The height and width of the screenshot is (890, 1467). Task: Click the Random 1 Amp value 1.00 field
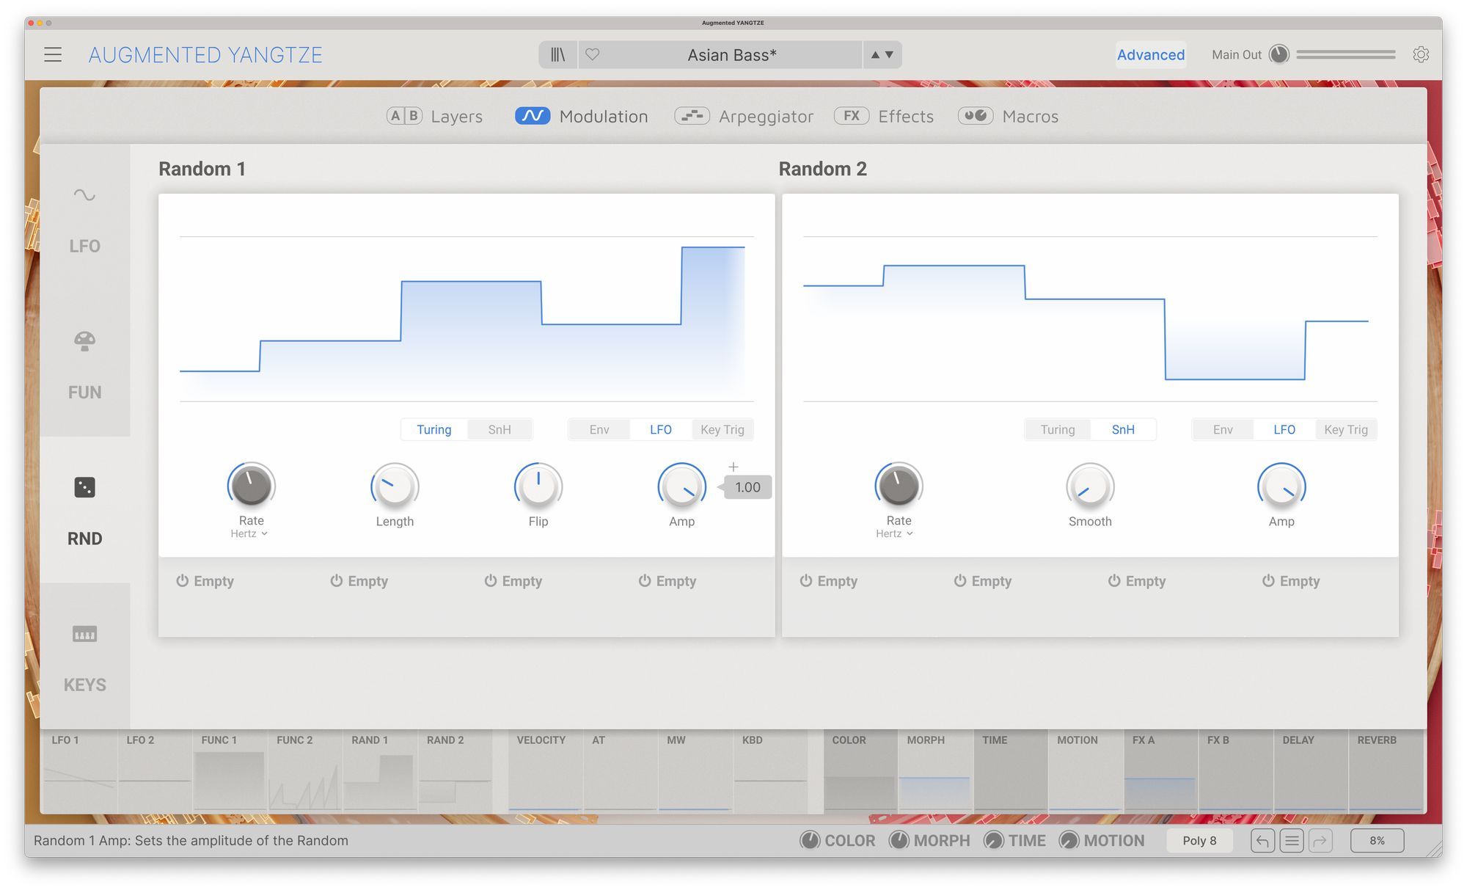click(747, 487)
